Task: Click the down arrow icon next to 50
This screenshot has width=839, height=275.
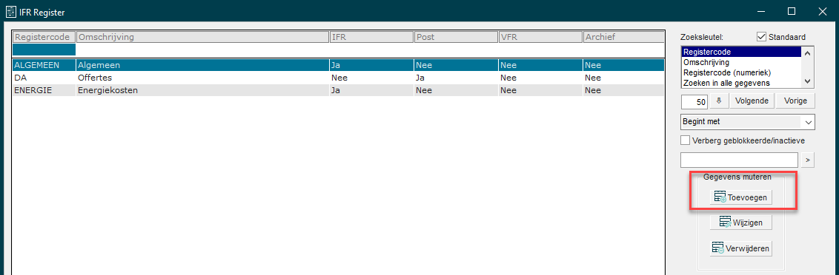Action: pyautogui.click(x=719, y=101)
